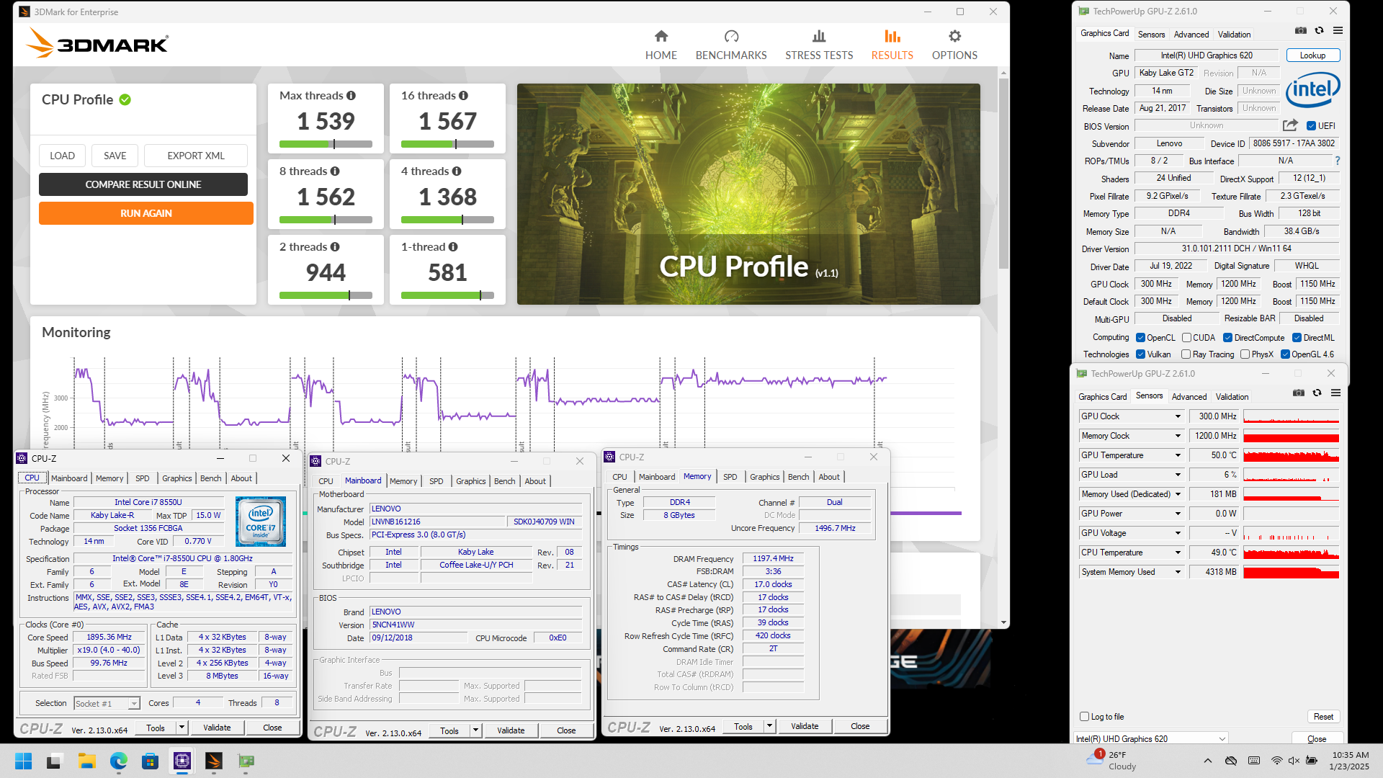Open Graphics tab in Memory CPU-Z window

pos(764,477)
